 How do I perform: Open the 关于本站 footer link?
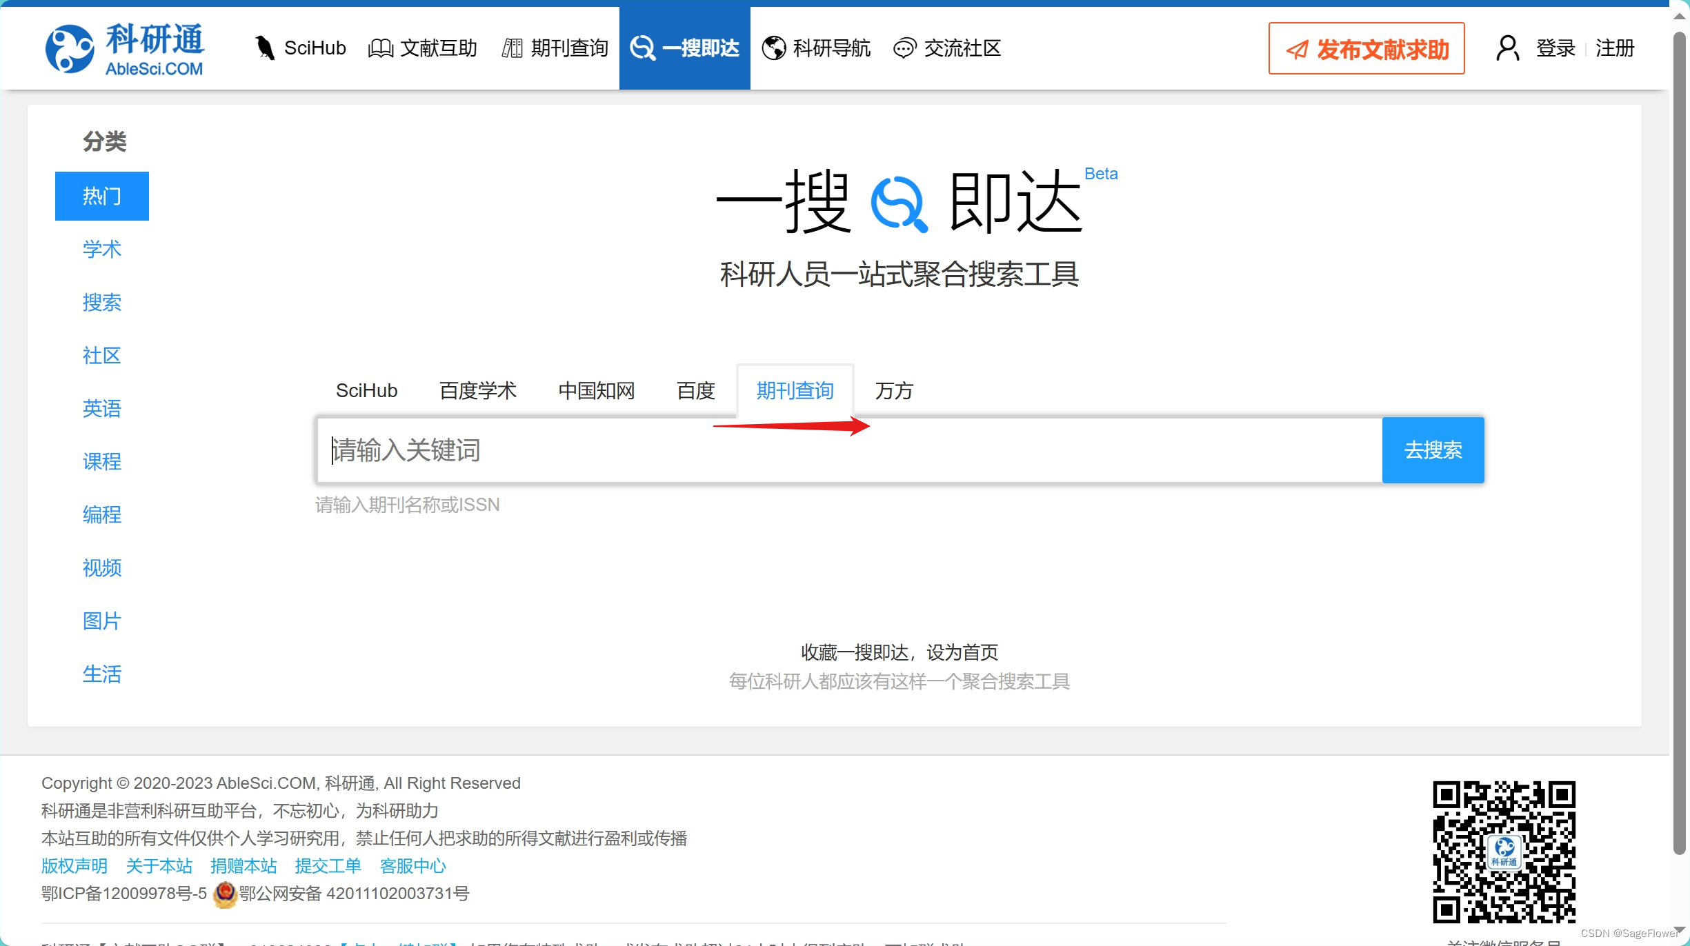click(159, 866)
